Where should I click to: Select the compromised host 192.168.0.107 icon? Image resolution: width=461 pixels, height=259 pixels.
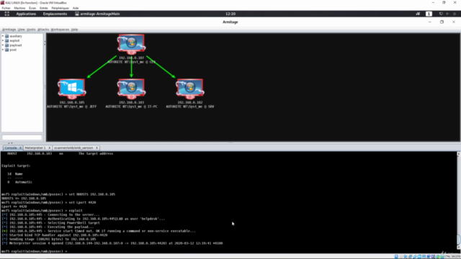tap(131, 45)
